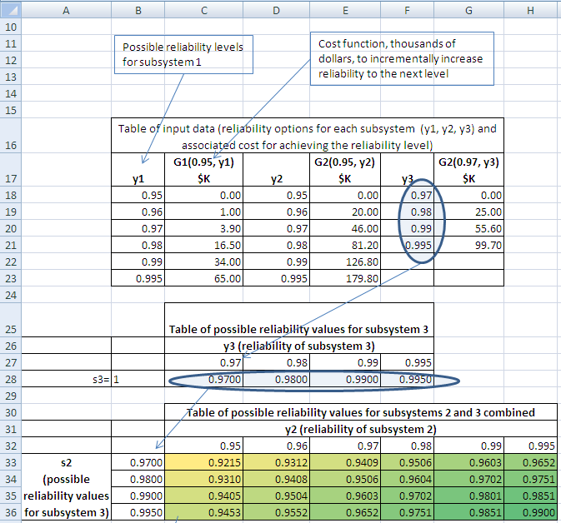Select cell with cost 46.00
Screen dimensions: 561x523
coord(345,228)
